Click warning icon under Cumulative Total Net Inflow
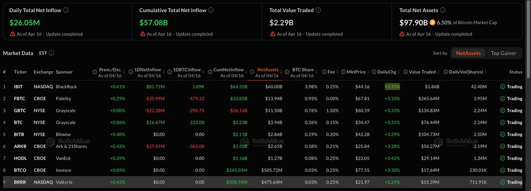 pyautogui.click(x=142, y=34)
